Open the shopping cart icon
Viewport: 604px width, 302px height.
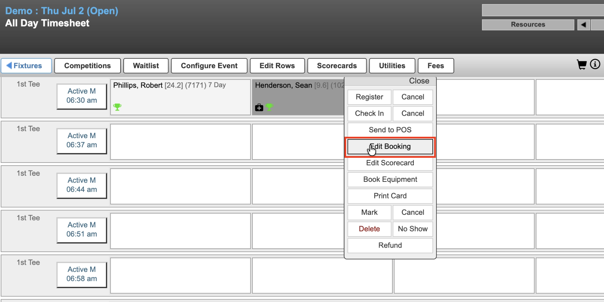pos(582,64)
